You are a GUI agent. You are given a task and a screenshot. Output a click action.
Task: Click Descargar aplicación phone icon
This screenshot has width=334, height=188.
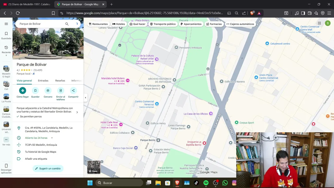[x=6, y=166]
